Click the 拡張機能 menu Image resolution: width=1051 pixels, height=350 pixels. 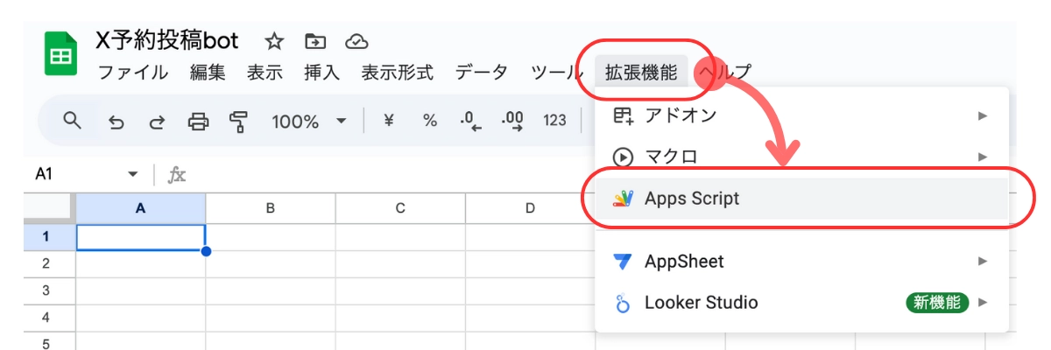pos(641,73)
